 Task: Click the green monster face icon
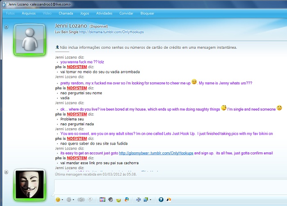(118, 199)
